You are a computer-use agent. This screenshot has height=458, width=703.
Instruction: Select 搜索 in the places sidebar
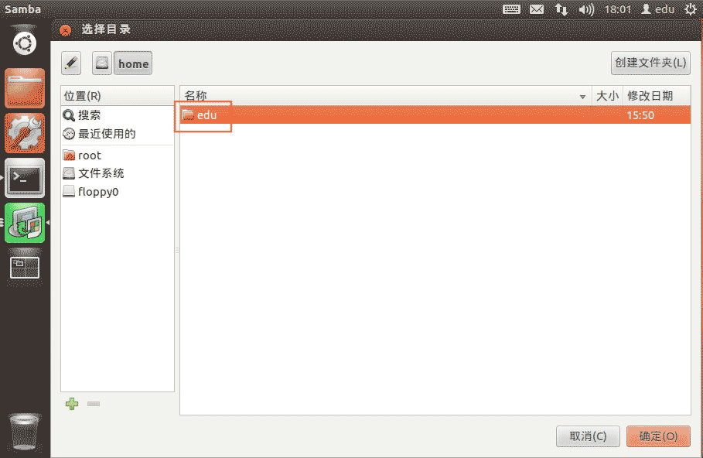point(89,115)
